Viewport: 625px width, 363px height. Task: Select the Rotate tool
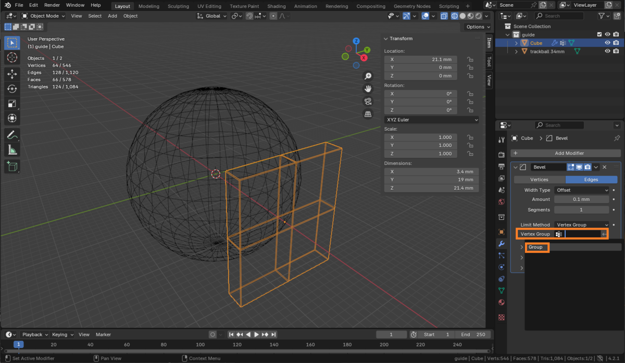tap(12, 89)
